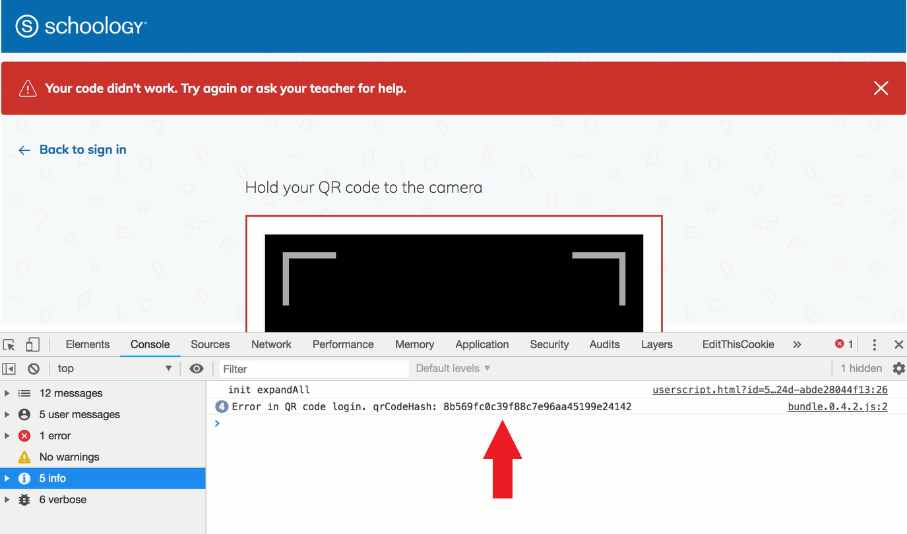The image size is (907, 534).
Task: Show the console sidebar panel icon
Action: [x=10, y=368]
